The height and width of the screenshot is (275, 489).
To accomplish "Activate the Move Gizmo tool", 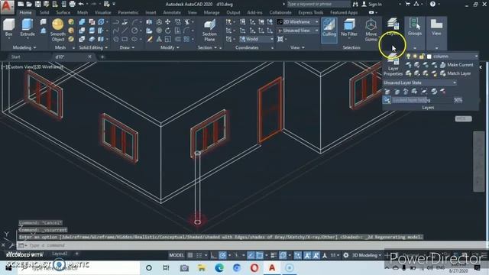I will 371,31.
